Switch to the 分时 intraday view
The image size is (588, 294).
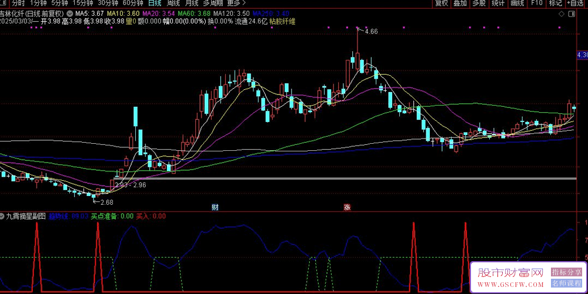click(x=18, y=3)
